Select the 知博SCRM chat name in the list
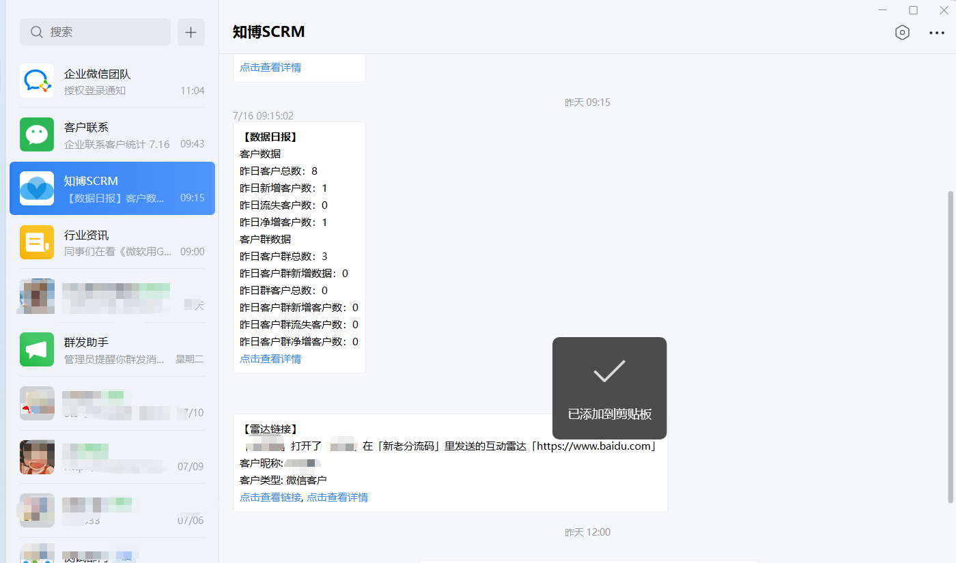 [91, 181]
